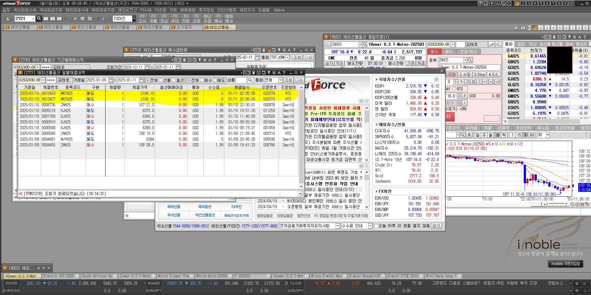The height and width of the screenshot is (295, 591).
Task: Click the 3.Stop order type button
Action: click(479, 74)
